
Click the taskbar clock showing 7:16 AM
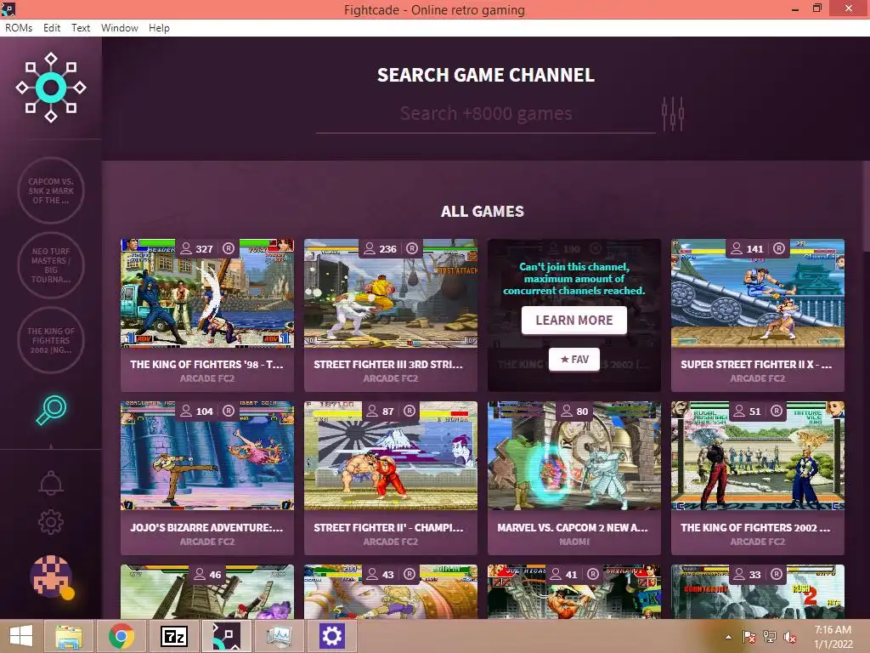coord(833,637)
